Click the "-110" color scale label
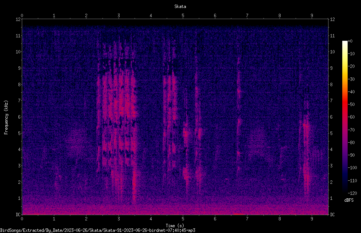The image size is (361, 233). [x=352, y=181]
